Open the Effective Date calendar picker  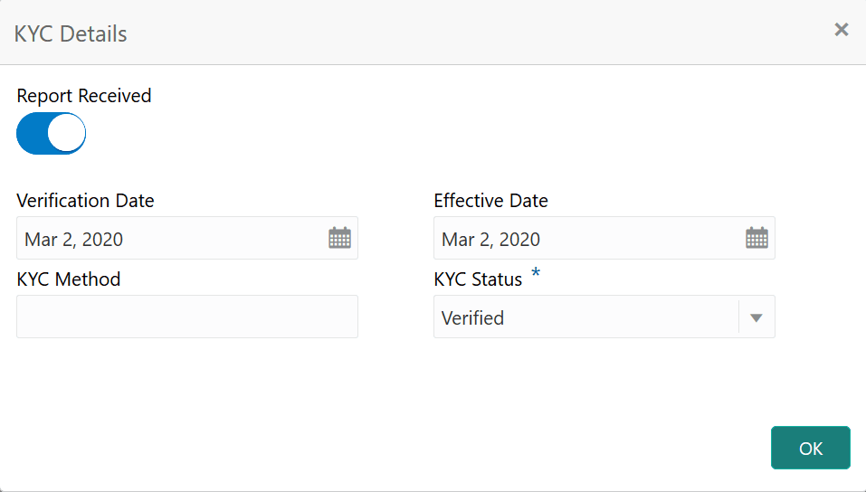pyautogui.click(x=757, y=238)
